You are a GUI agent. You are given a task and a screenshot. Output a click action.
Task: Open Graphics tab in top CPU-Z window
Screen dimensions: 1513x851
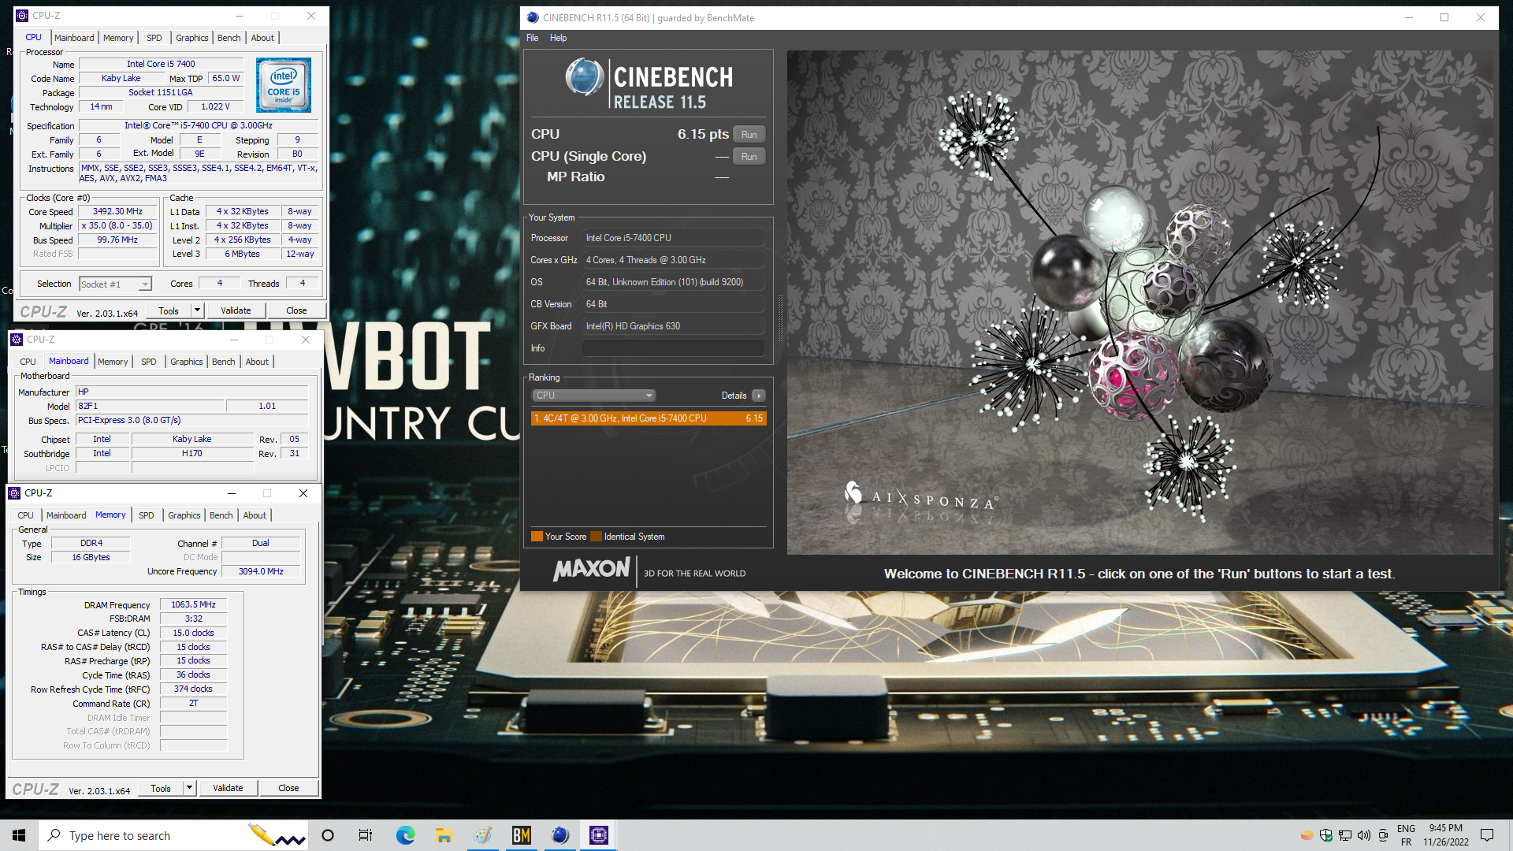tap(191, 38)
